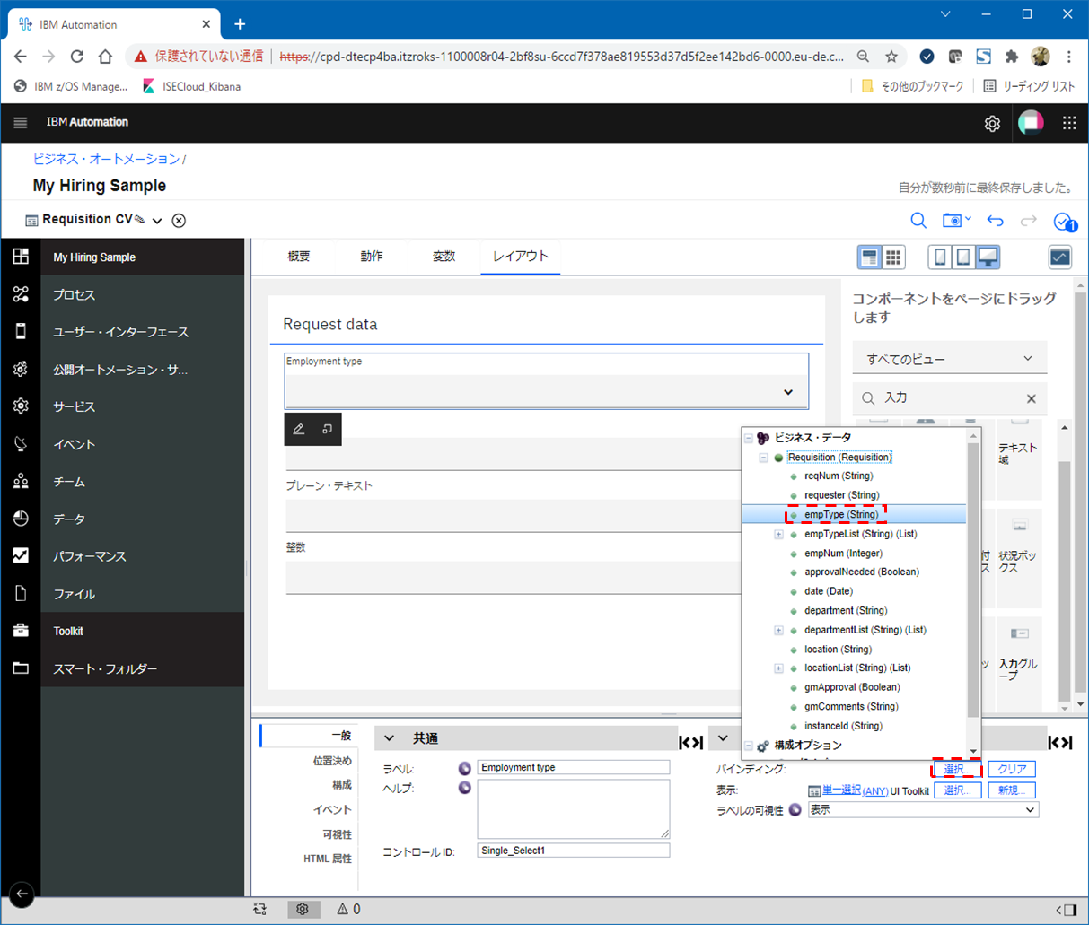Click the コントロール ID field
Image resolution: width=1089 pixels, height=925 pixels.
coord(573,851)
